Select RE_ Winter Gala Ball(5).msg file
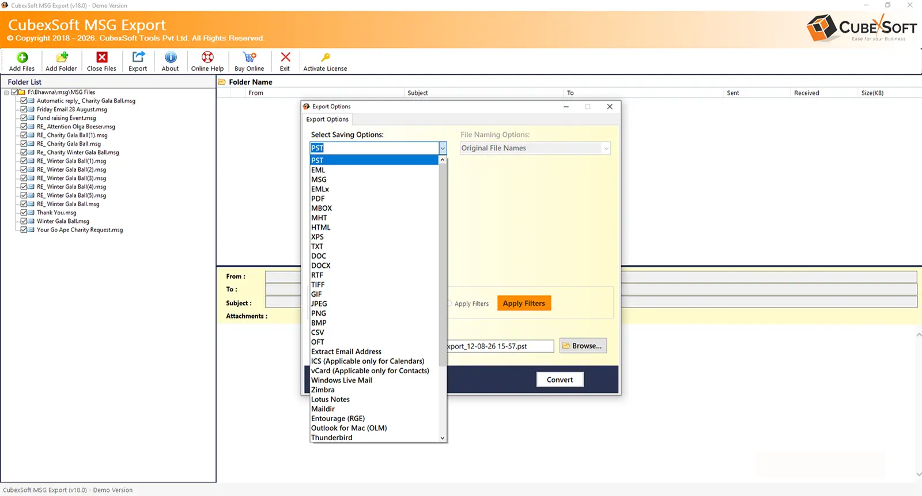Viewport: 922px width, 496px height. point(71,195)
